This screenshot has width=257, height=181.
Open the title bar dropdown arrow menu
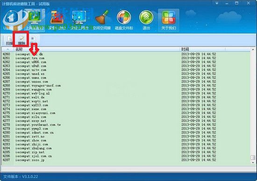[217, 3]
